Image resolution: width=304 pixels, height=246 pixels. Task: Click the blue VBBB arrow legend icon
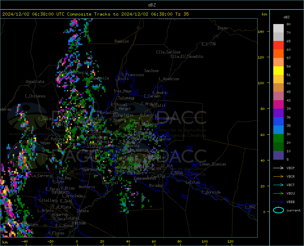click(x=278, y=202)
